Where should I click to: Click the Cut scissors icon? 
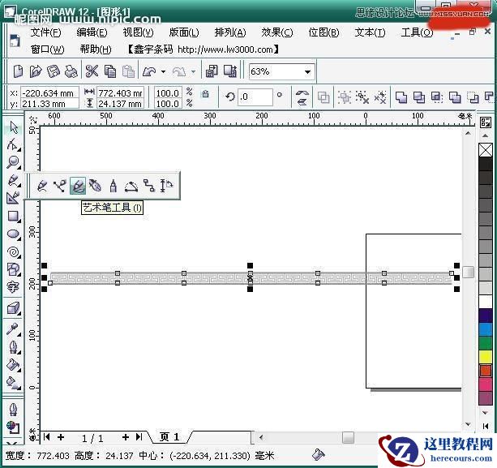[92, 71]
